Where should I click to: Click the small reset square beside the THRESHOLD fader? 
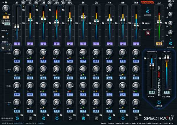coord(145,58)
